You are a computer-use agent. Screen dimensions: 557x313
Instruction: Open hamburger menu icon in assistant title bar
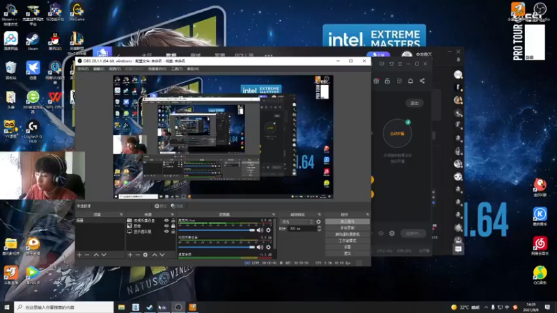(400, 64)
